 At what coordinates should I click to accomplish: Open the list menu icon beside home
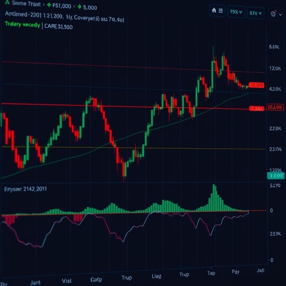click(x=221, y=11)
